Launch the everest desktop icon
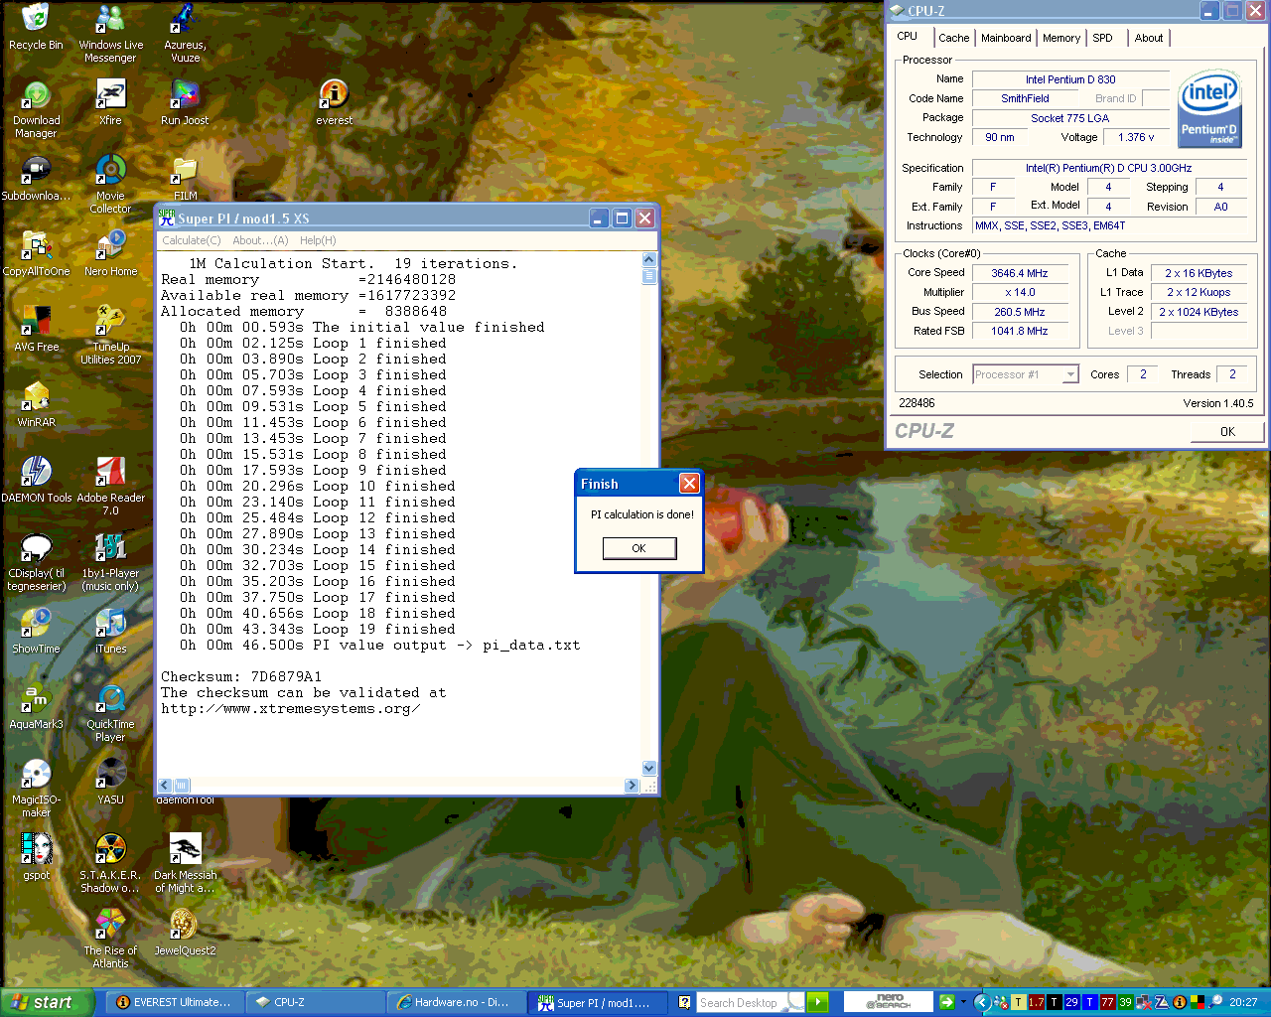Image resolution: width=1271 pixels, height=1017 pixels. pyautogui.click(x=334, y=102)
